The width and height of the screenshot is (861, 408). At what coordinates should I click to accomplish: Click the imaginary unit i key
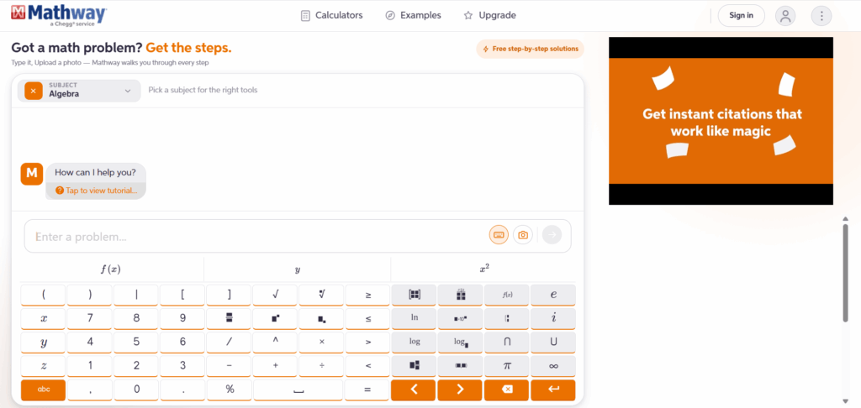pos(553,319)
